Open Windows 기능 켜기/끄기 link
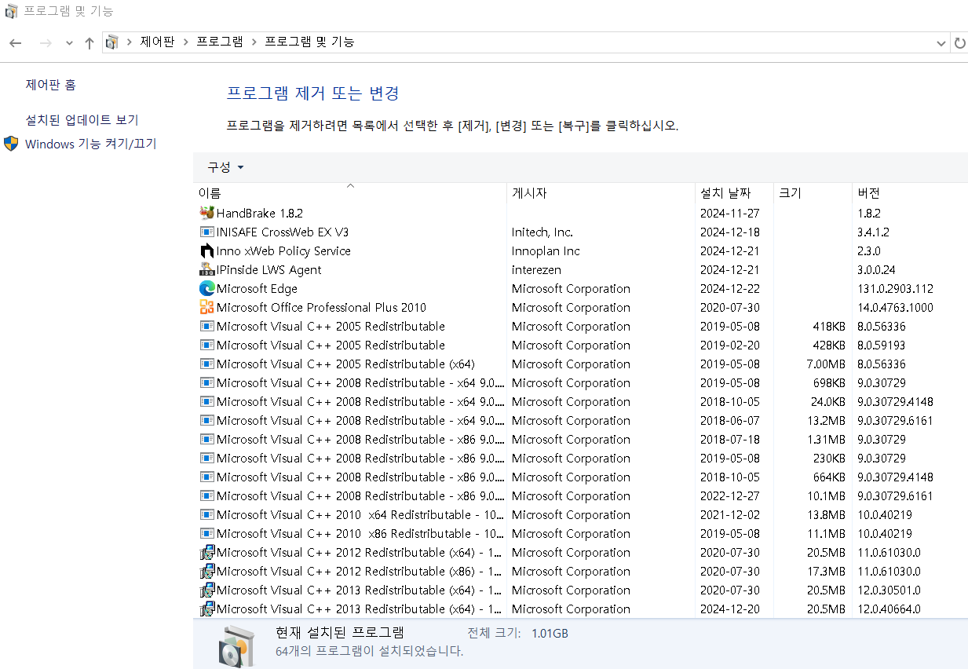This screenshot has width=968, height=669. [91, 144]
